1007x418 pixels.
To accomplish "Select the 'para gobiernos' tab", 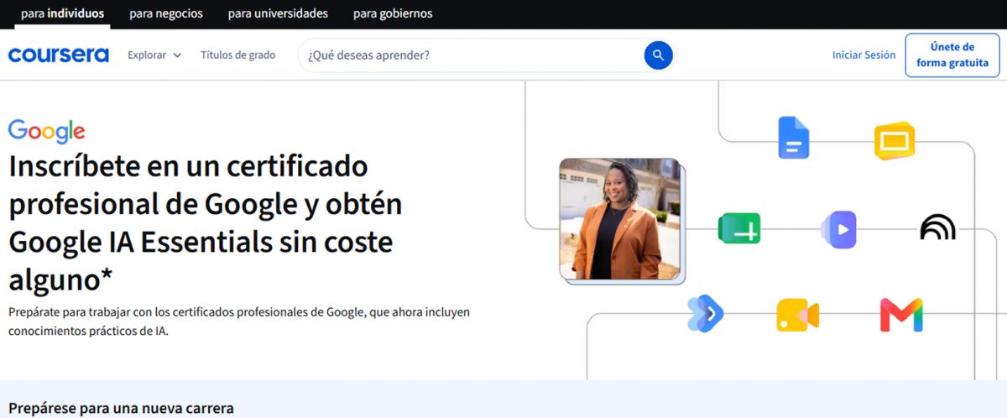I will pos(393,13).
